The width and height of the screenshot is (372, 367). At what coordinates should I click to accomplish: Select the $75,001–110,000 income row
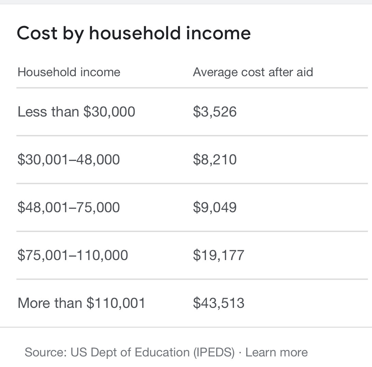click(x=192, y=255)
